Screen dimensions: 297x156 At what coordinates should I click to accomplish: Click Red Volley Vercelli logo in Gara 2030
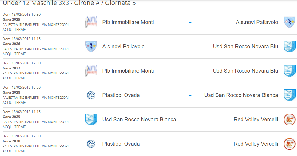(290, 144)
